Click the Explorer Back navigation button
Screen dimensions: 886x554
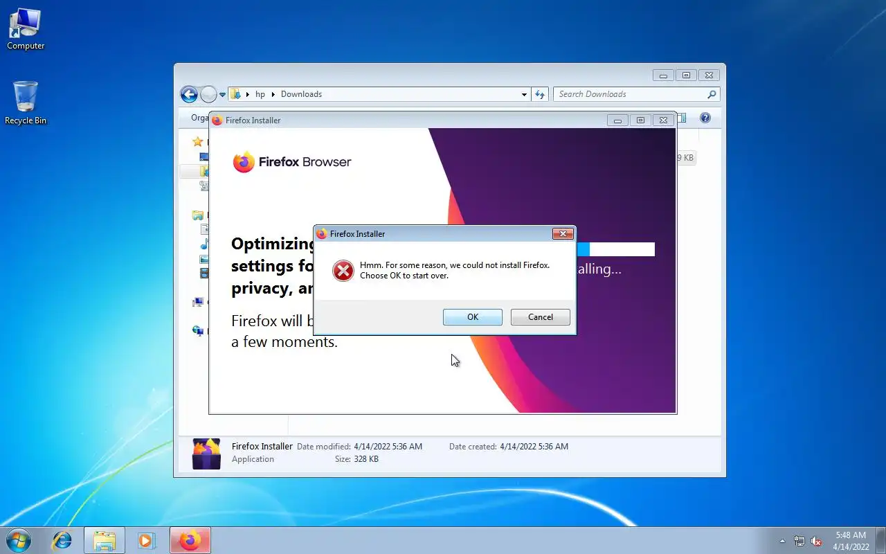(189, 94)
